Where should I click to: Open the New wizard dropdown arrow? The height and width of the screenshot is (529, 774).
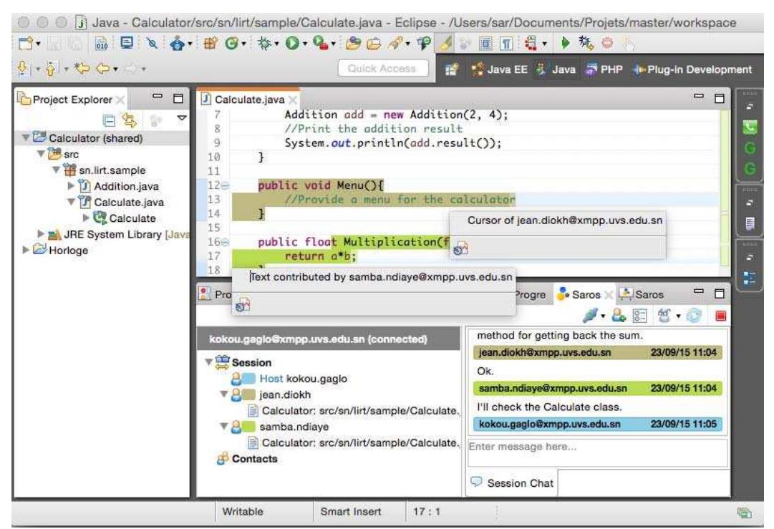(39, 44)
